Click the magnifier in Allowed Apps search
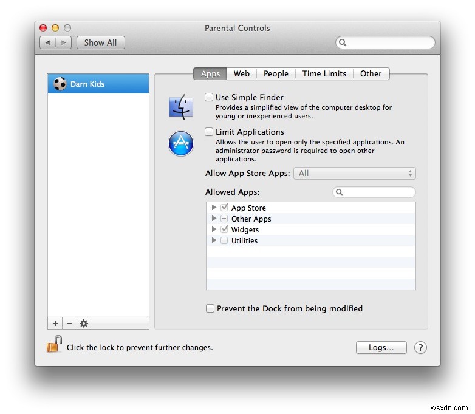 pos(340,192)
